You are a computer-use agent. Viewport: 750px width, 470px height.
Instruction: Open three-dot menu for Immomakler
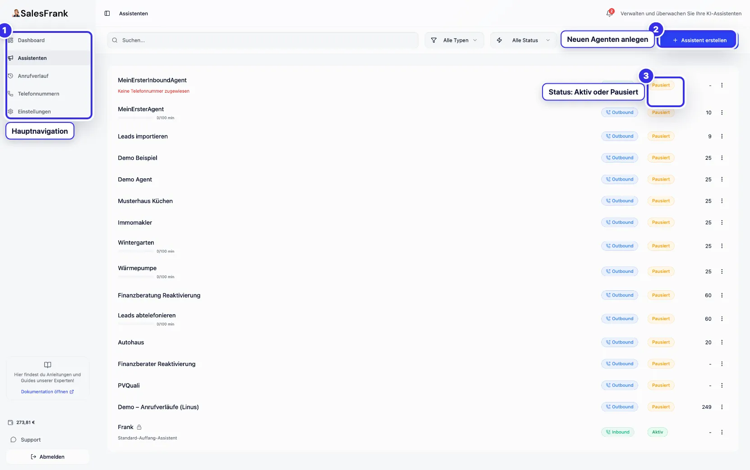pos(722,222)
